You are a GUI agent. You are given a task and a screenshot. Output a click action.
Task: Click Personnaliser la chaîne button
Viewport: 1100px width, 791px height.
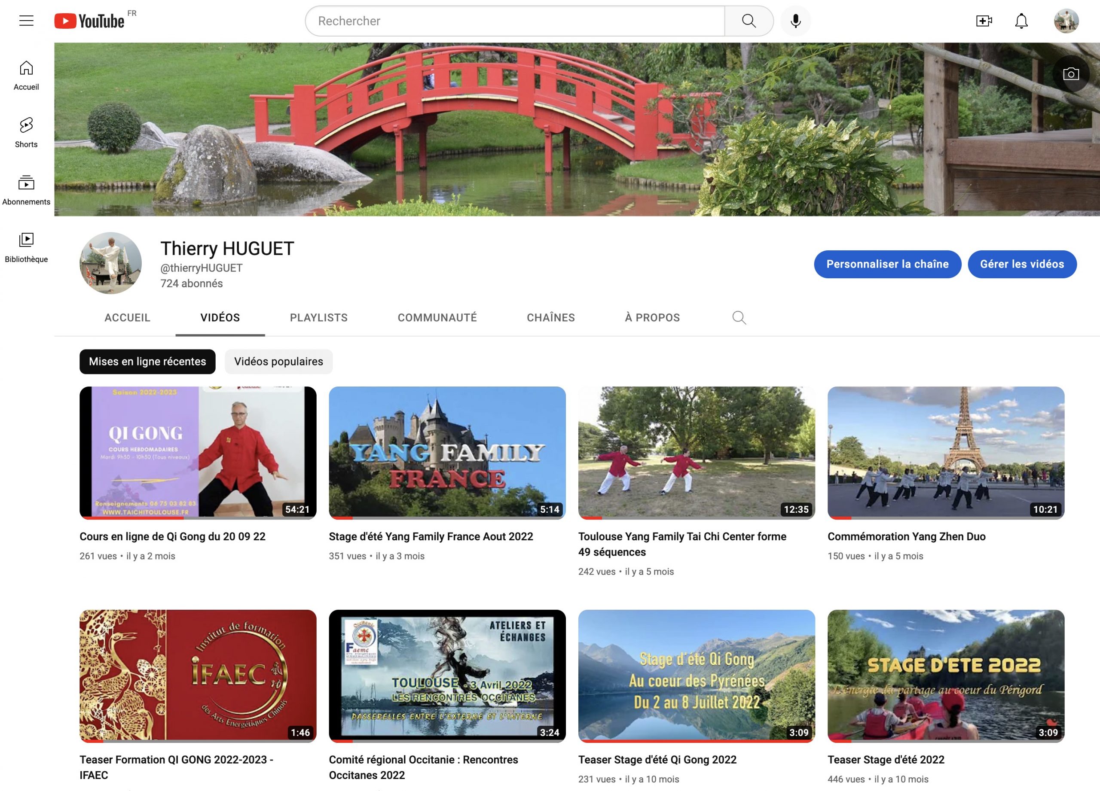[887, 264]
